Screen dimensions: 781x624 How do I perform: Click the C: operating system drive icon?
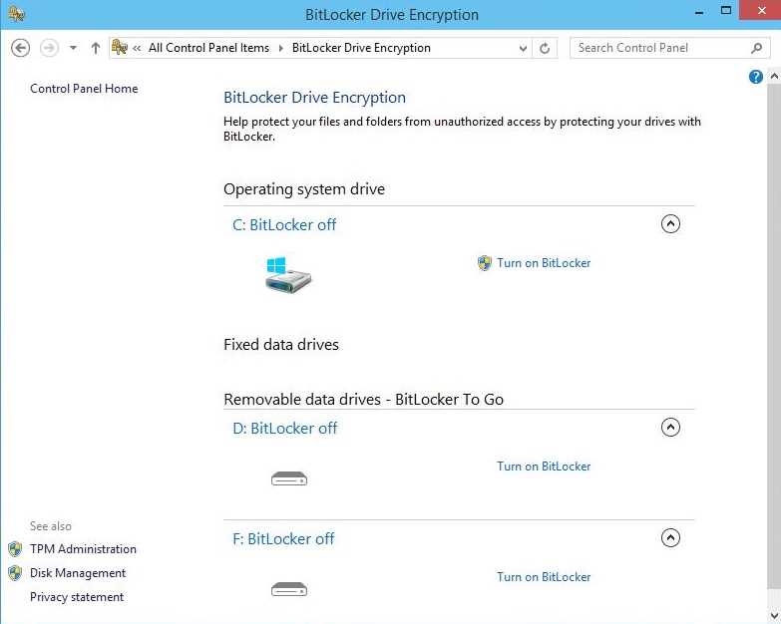coord(288,274)
